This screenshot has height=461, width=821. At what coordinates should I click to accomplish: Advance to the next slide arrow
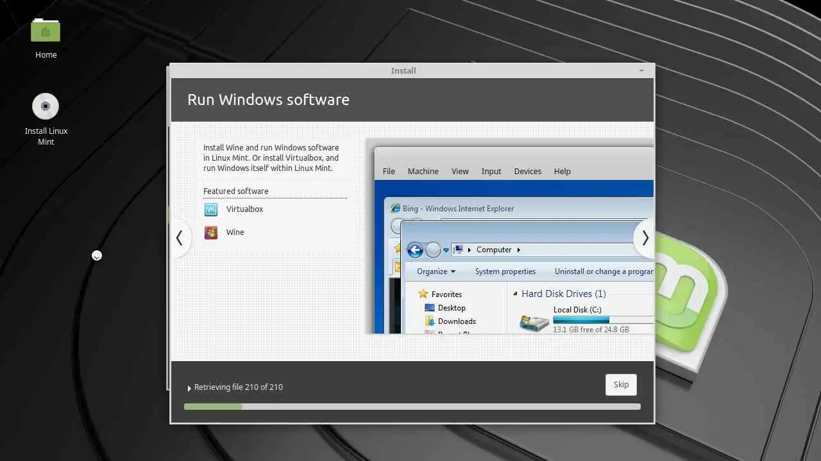click(x=645, y=238)
